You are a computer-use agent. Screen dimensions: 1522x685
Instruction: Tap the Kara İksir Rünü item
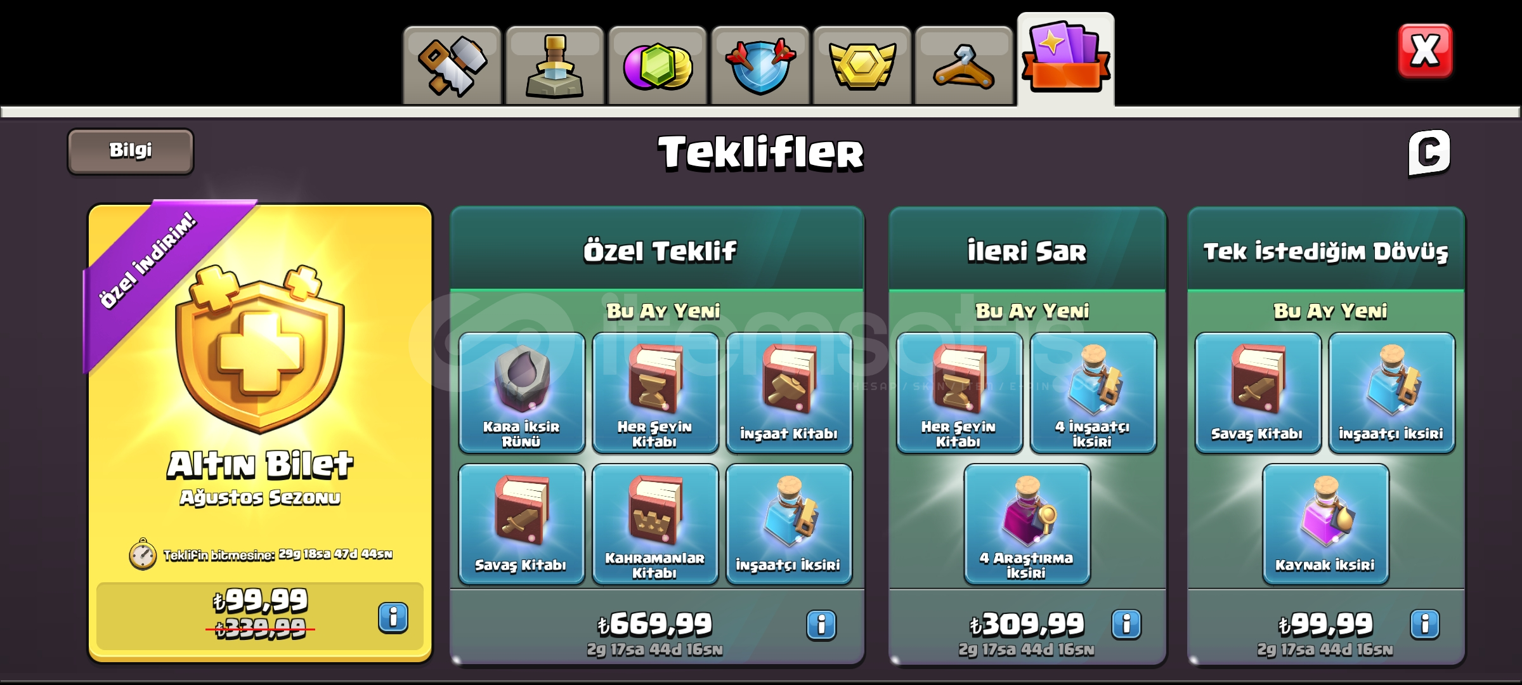pyautogui.click(x=521, y=393)
